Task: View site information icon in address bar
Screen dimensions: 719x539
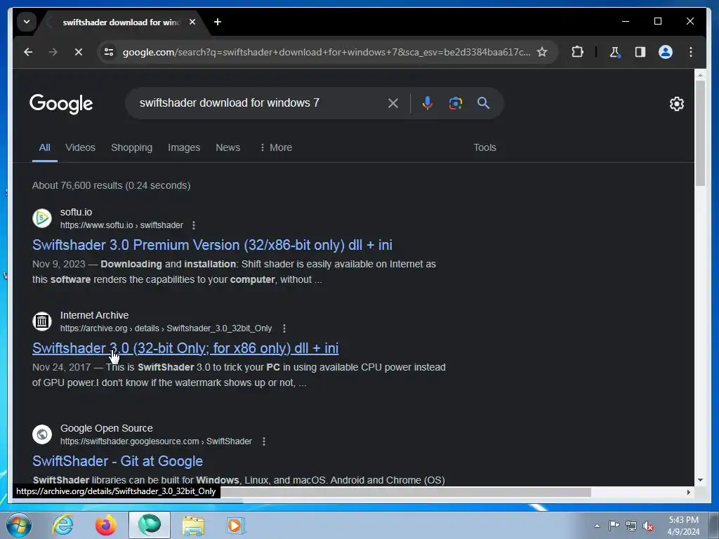Action: [x=109, y=52]
